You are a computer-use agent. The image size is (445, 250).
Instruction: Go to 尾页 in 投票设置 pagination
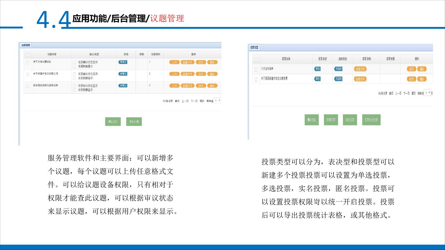coord(414,93)
